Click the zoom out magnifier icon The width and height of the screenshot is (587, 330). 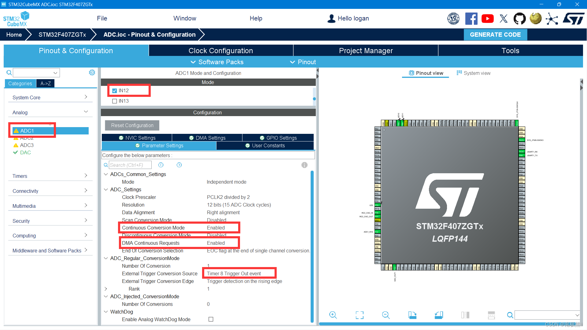(386, 315)
